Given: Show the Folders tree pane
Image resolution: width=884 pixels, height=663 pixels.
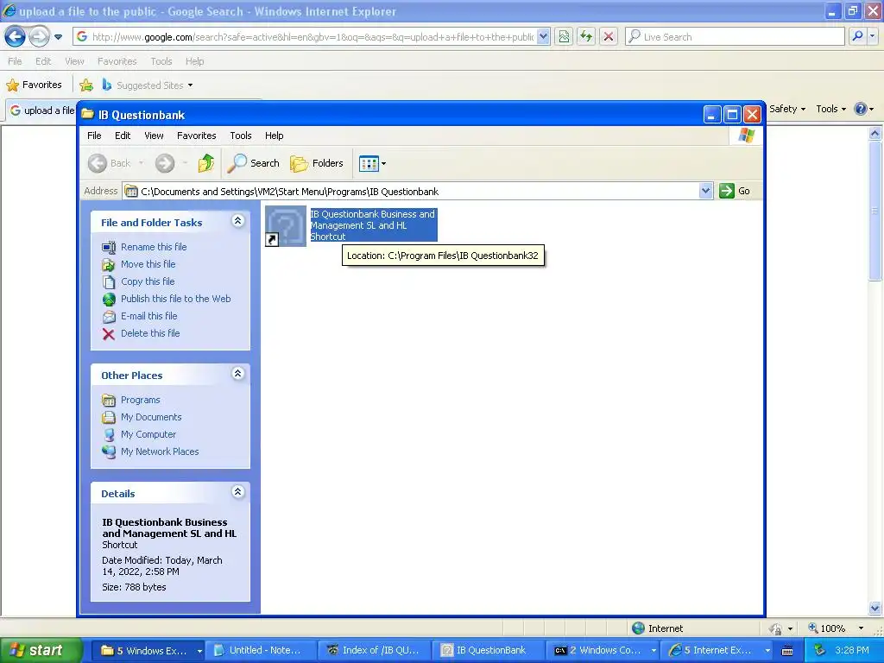Looking at the screenshot, I should (x=317, y=163).
